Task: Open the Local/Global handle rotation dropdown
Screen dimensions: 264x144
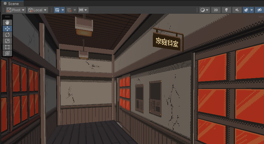Action: [38, 10]
